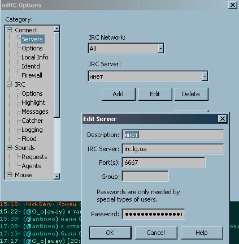The image size is (239, 244).
Task: Collapse the IRC tree node
Action: click(9, 84)
